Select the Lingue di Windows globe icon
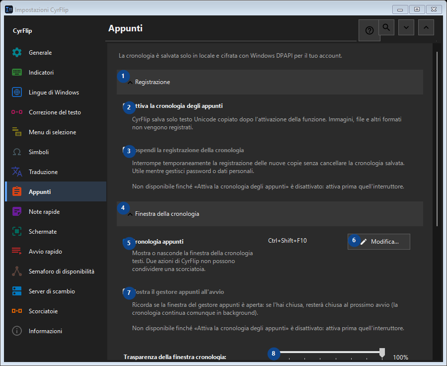This screenshot has height=366, width=447. tap(17, 92)
